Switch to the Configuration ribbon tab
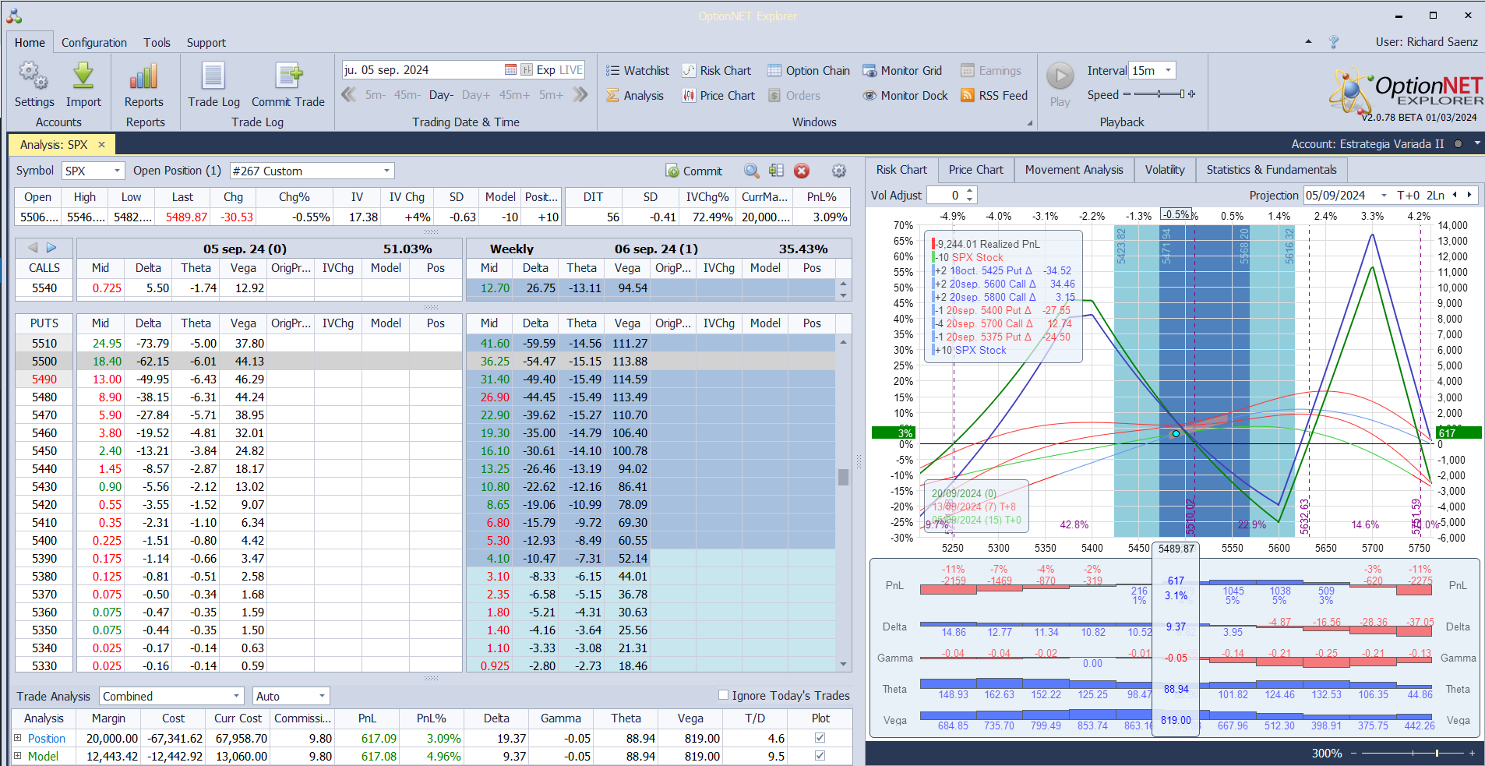 pyautogui.click(x=94, y=42)
